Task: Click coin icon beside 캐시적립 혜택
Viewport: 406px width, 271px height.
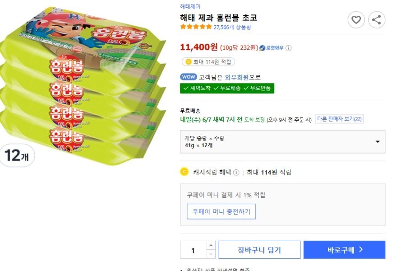Action: click(184, 172)
